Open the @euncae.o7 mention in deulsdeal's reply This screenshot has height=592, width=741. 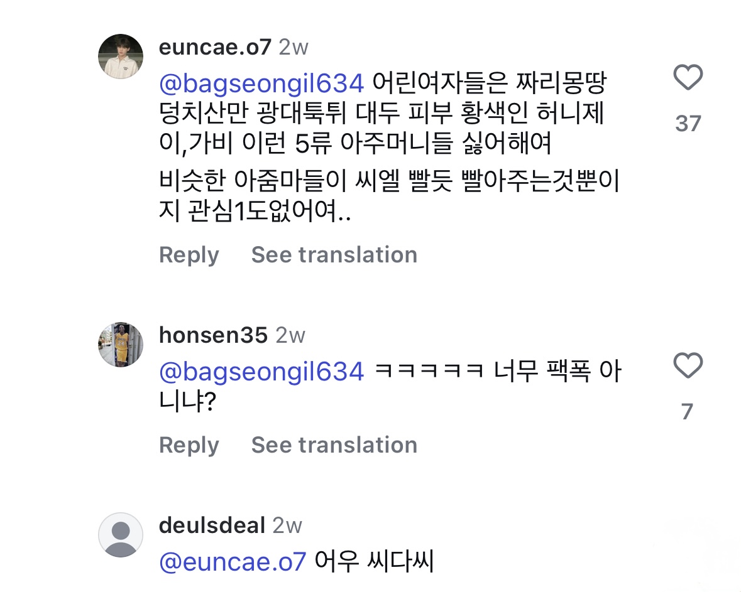point(233,562)
